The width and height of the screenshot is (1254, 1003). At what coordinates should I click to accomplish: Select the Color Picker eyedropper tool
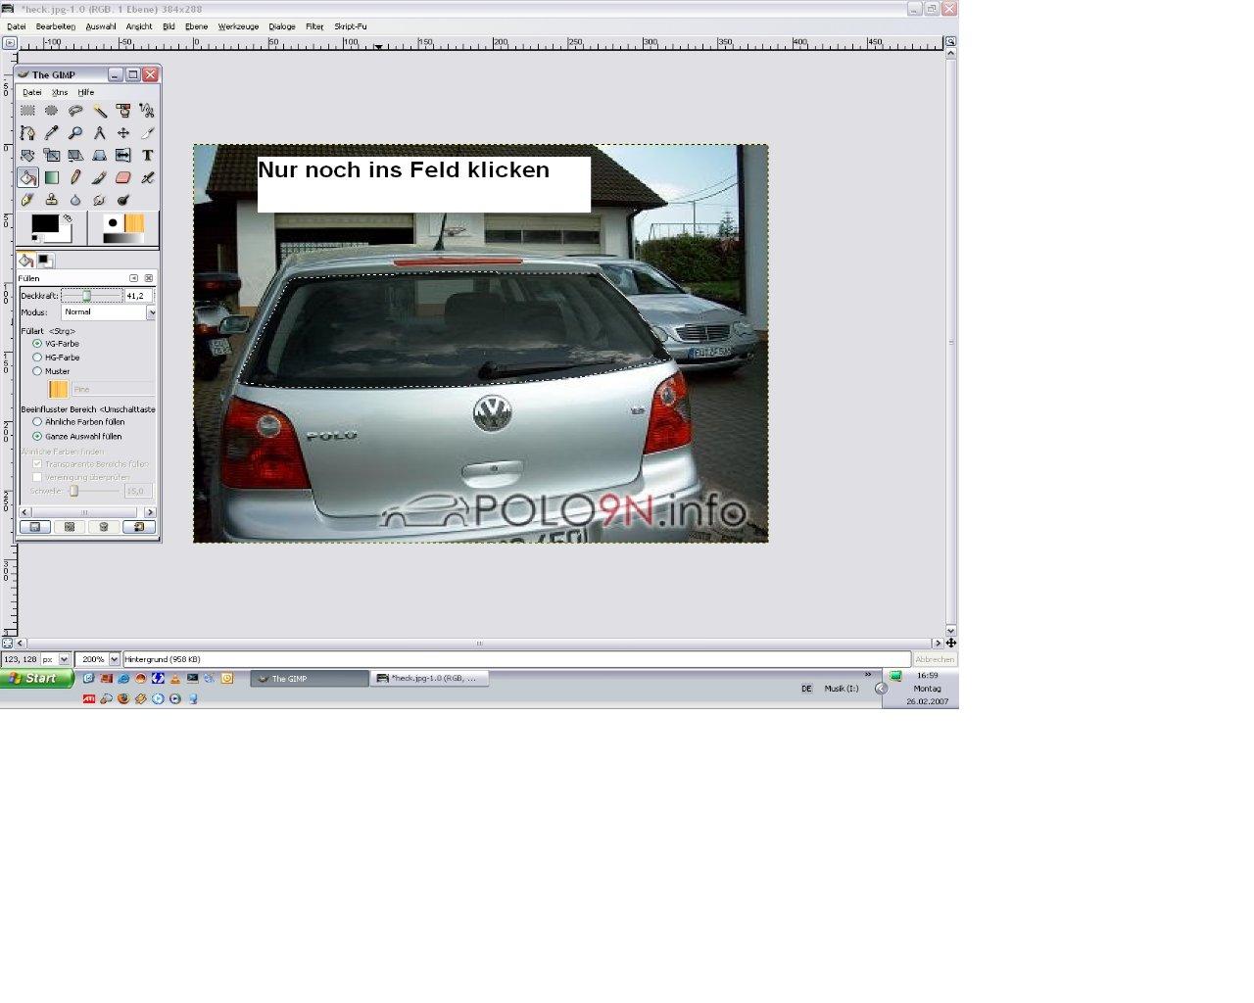(51, 133)
